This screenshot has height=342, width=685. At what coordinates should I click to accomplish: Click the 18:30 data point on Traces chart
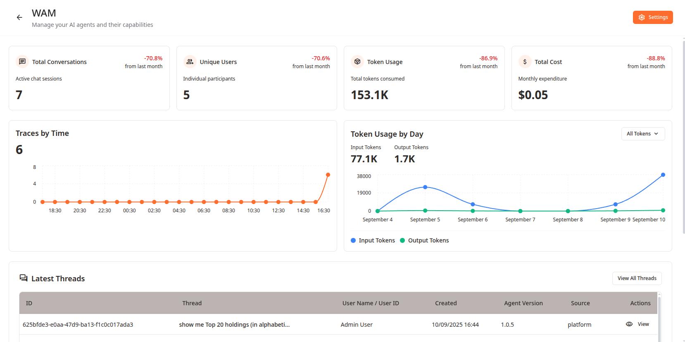tap(55, 202)
